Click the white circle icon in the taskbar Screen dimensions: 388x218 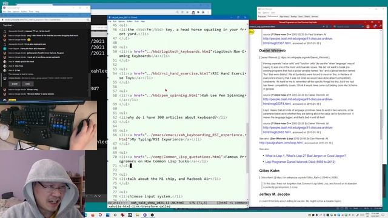(115, 215)
